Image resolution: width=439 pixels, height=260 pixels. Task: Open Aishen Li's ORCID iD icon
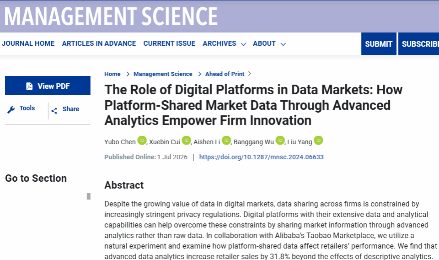[x=226, y=141]
